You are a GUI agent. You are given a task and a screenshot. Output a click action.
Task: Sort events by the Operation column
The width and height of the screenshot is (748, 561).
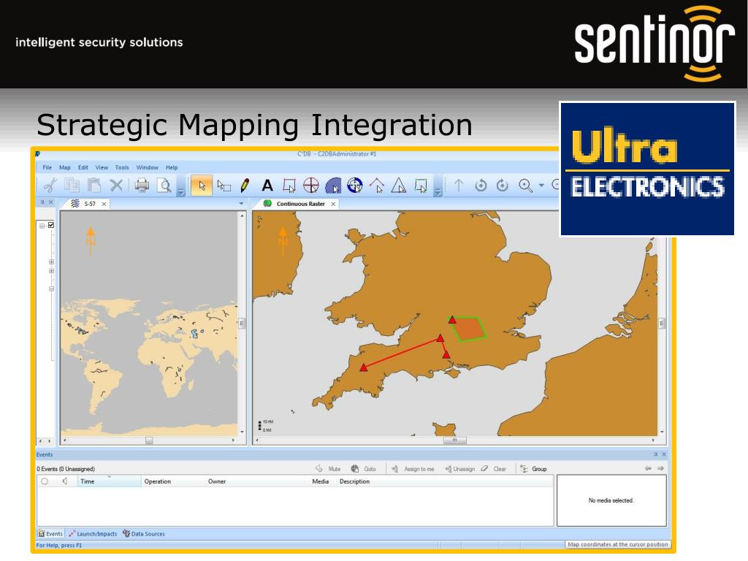pos(173,481)
